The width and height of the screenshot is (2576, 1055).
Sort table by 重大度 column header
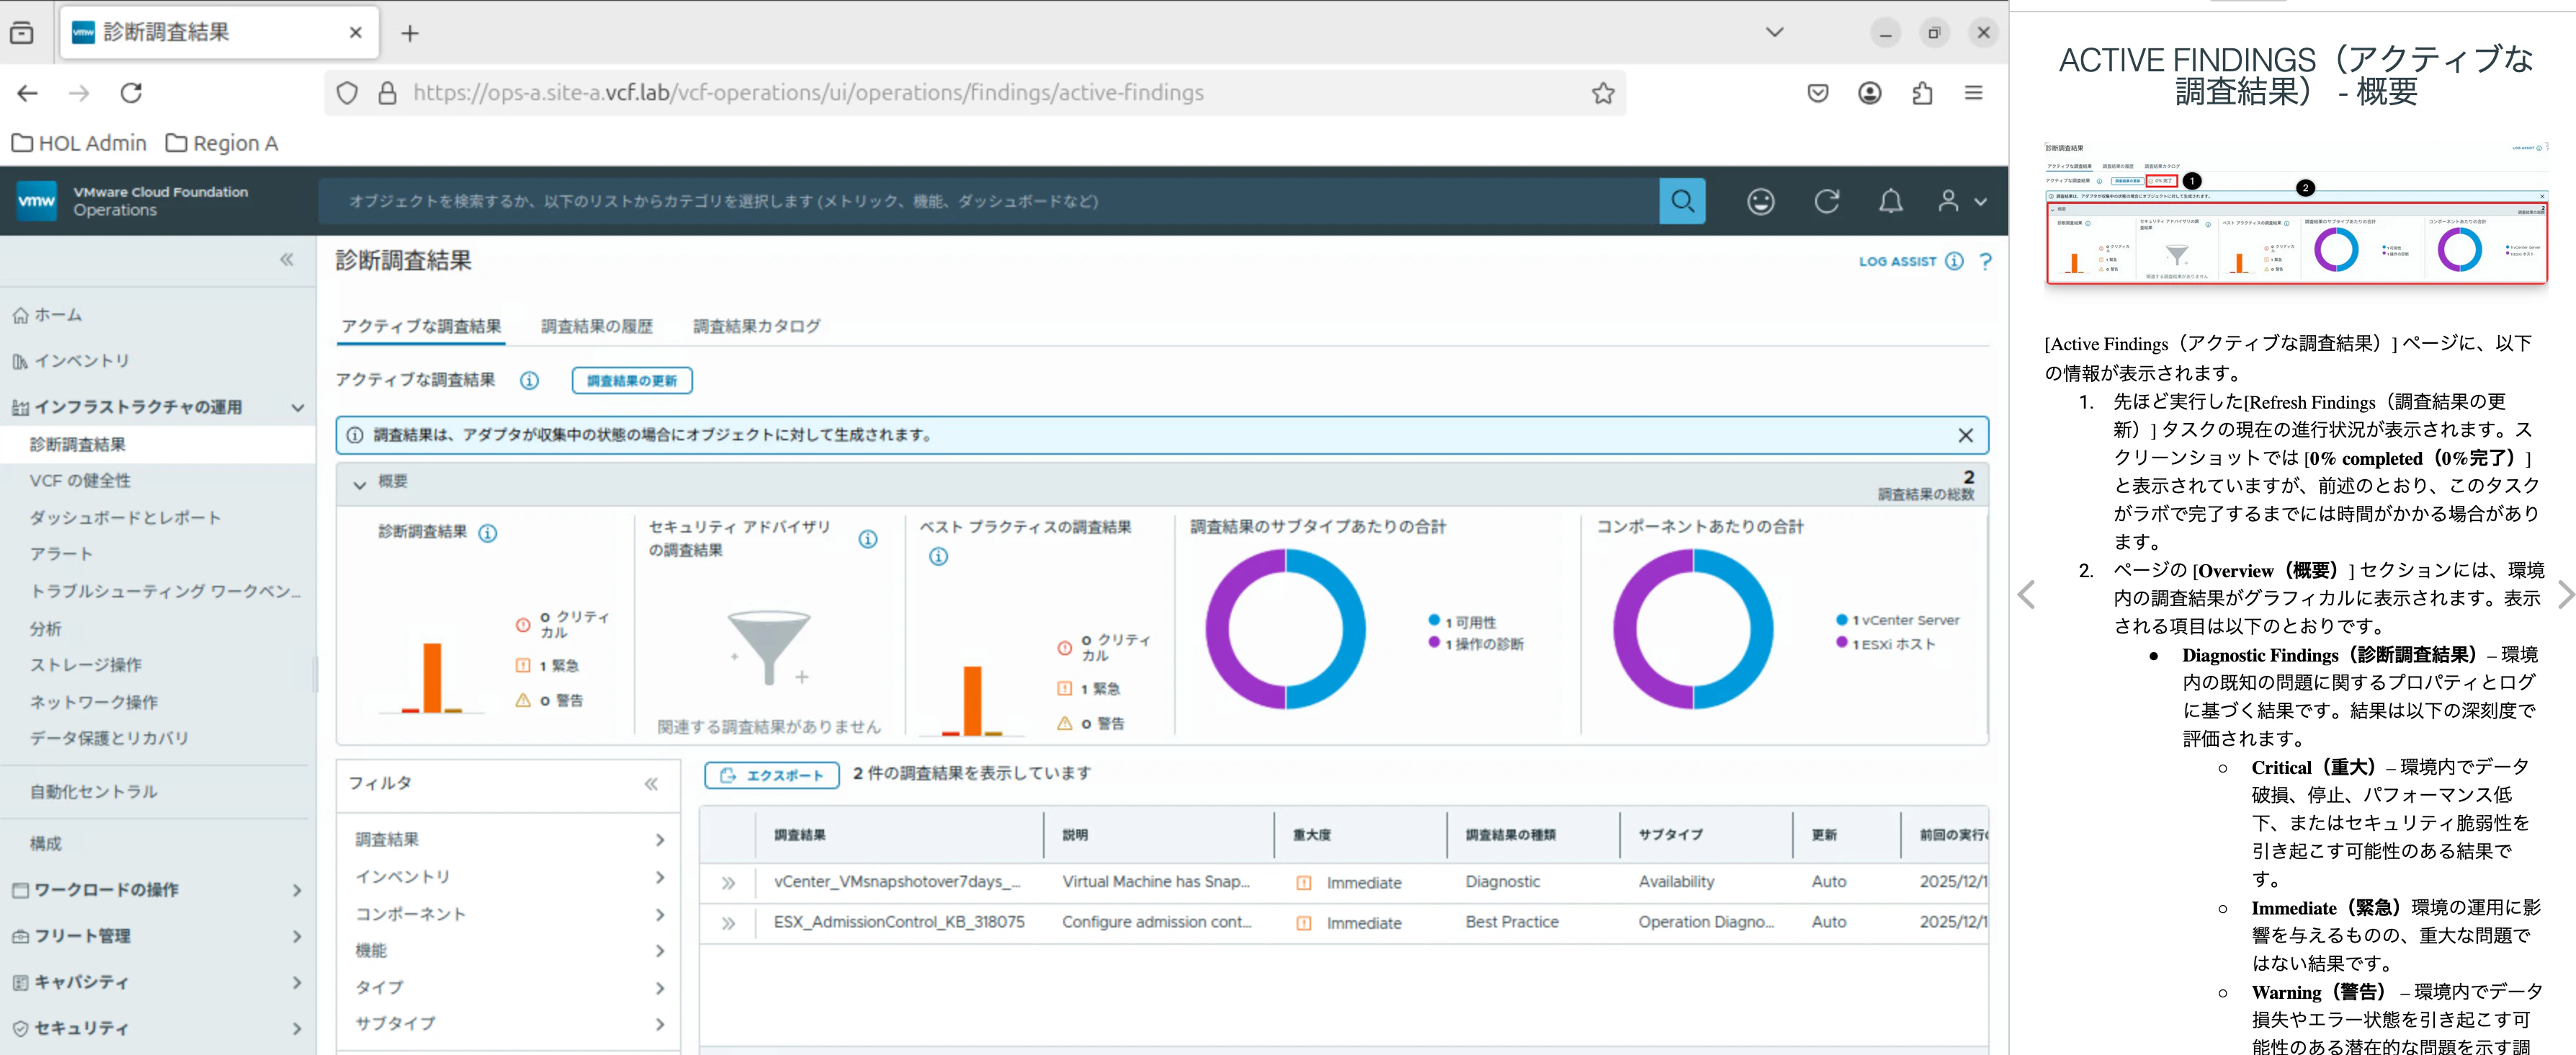[x=1311, y=835]
